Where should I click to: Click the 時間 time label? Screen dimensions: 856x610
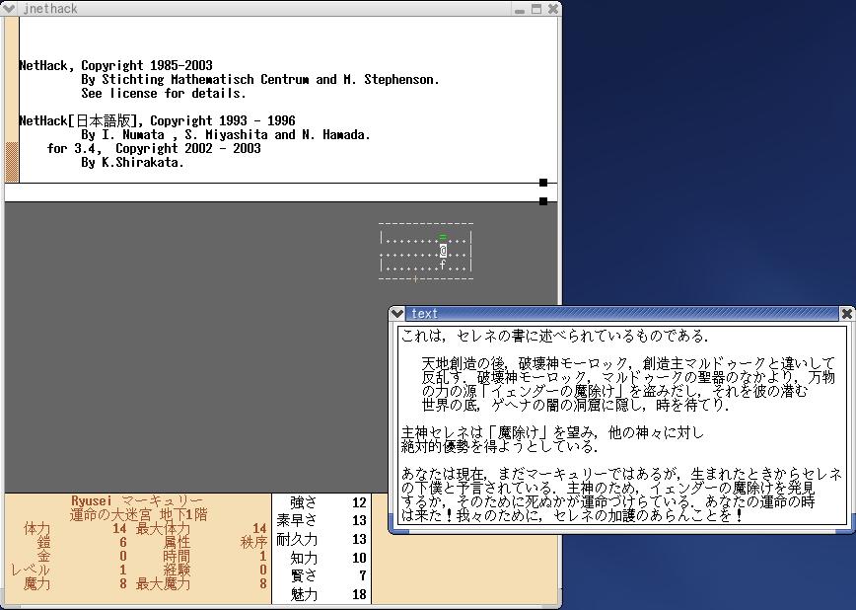(177, 556)
